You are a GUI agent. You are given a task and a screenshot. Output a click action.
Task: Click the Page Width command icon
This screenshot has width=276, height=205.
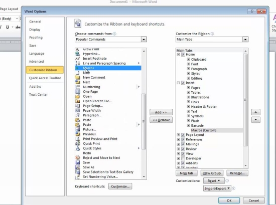pos(78,111)
